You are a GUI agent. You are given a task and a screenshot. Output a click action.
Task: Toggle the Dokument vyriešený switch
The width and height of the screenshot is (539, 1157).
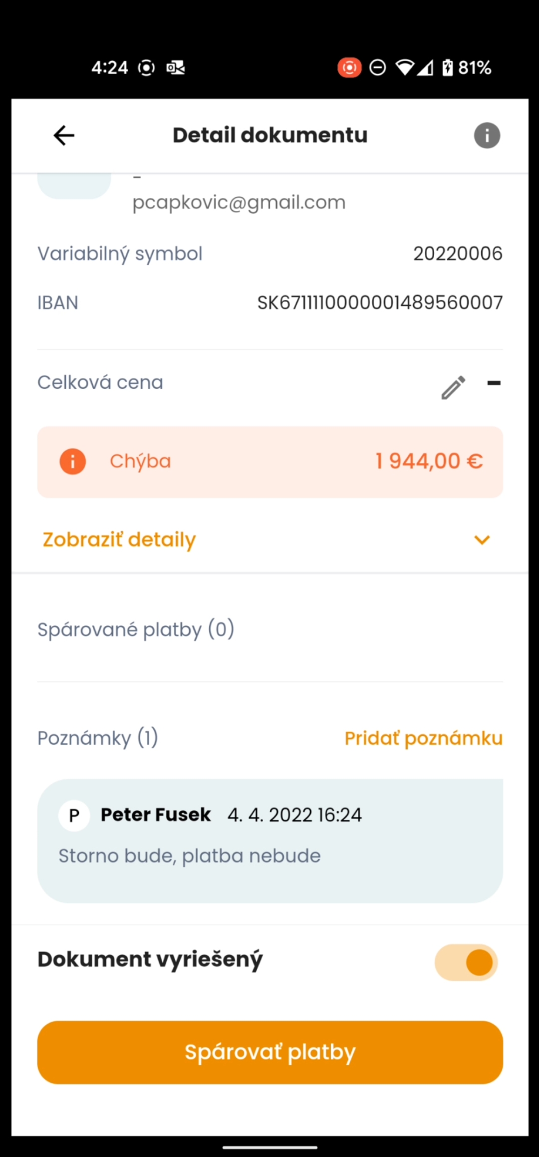coord(466,962)
